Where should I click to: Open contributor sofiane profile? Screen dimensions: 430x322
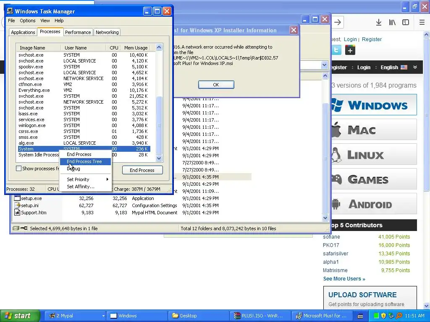331,237
